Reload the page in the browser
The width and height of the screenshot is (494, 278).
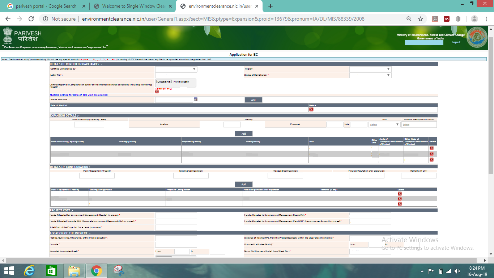click(x=31, y=19)
